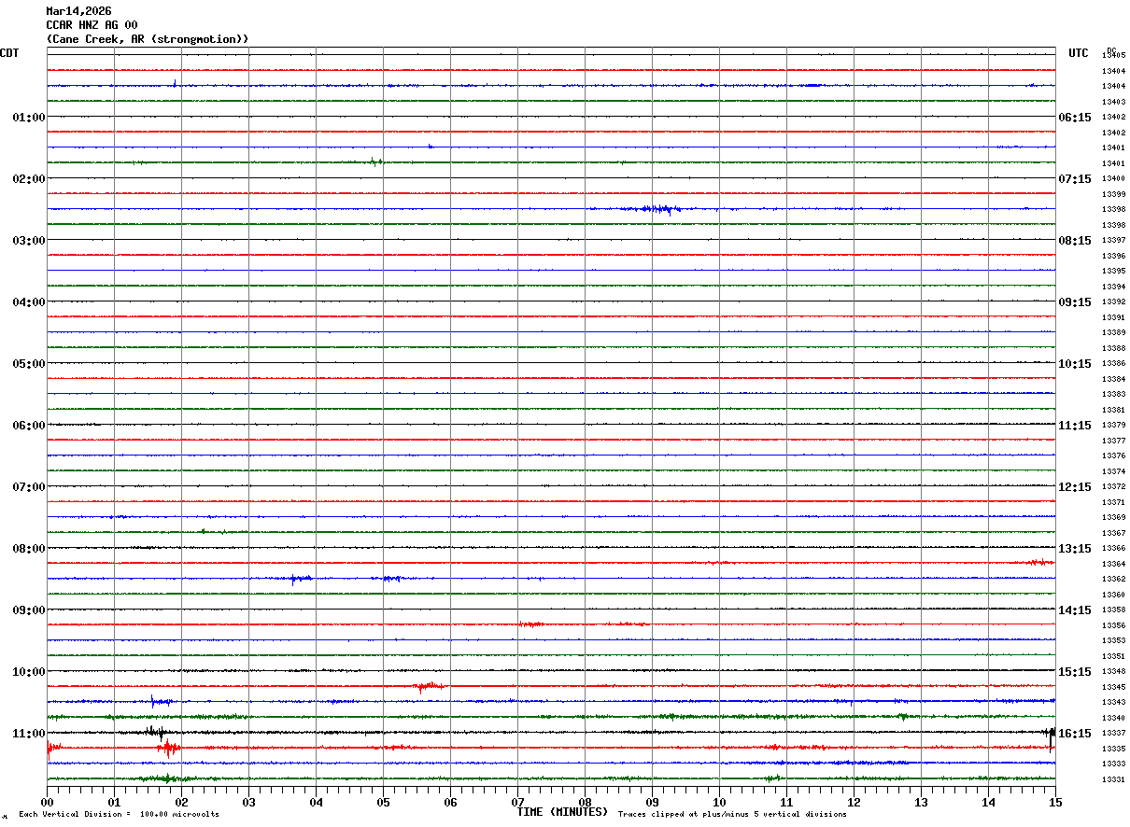The width and height of the screenshot is (1130, 827).
Task: Click the 01:00 CDT time label
Action: point(29,118)
